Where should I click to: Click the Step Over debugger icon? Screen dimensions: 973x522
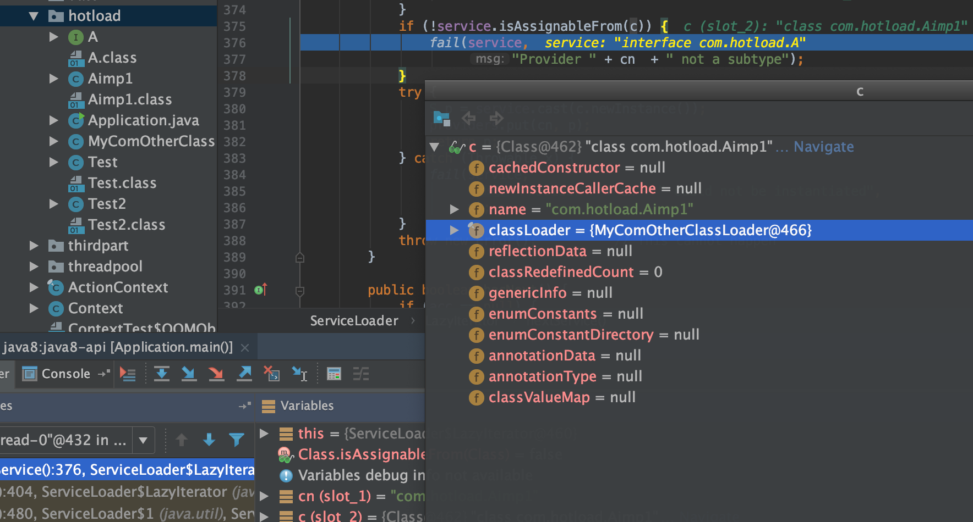(161, 374)
